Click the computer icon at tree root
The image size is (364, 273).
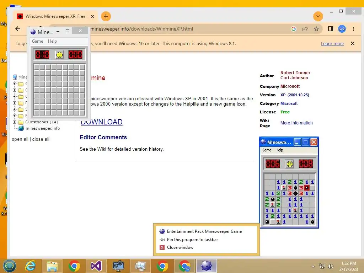pos(15,77)
